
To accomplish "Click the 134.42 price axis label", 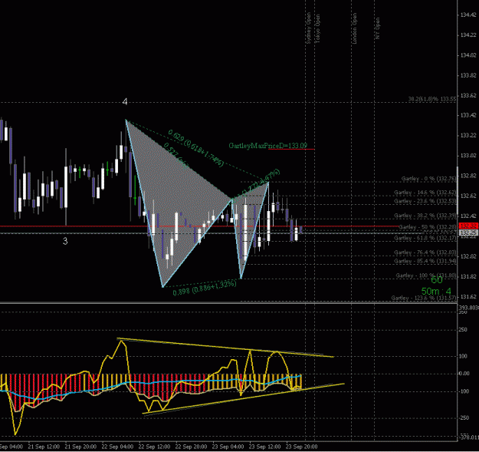I will [x=468, y=15].
